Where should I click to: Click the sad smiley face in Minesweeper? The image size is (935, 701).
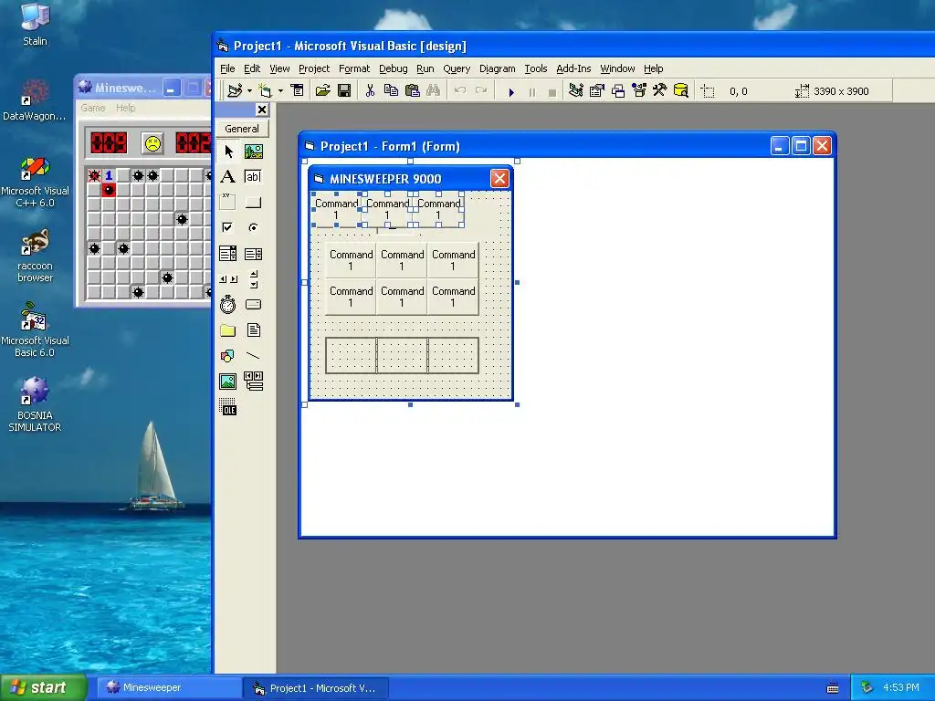(x=153, y=143)
